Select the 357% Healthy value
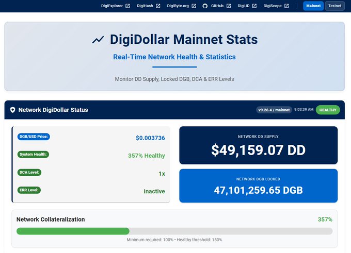351x253 pixels. pyautogui.click(x=147, y=156)
